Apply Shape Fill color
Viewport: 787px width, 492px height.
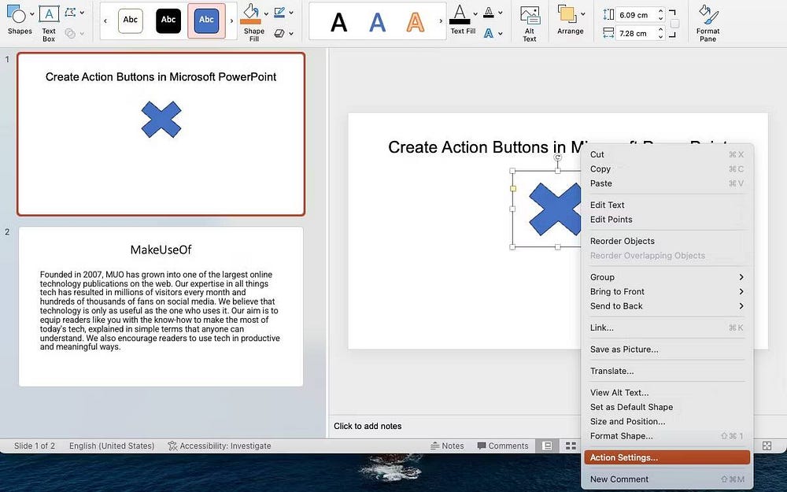tap(253, 20)
